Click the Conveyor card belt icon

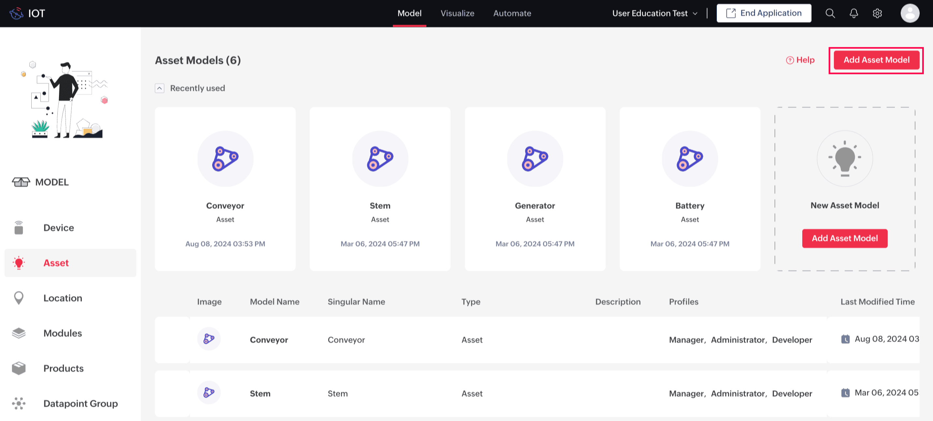(x=225, y=159)
